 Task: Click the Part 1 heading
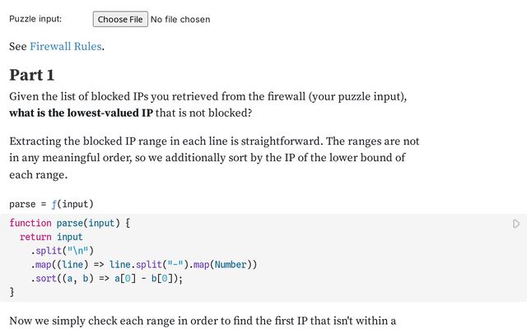(x=32, y=76)
